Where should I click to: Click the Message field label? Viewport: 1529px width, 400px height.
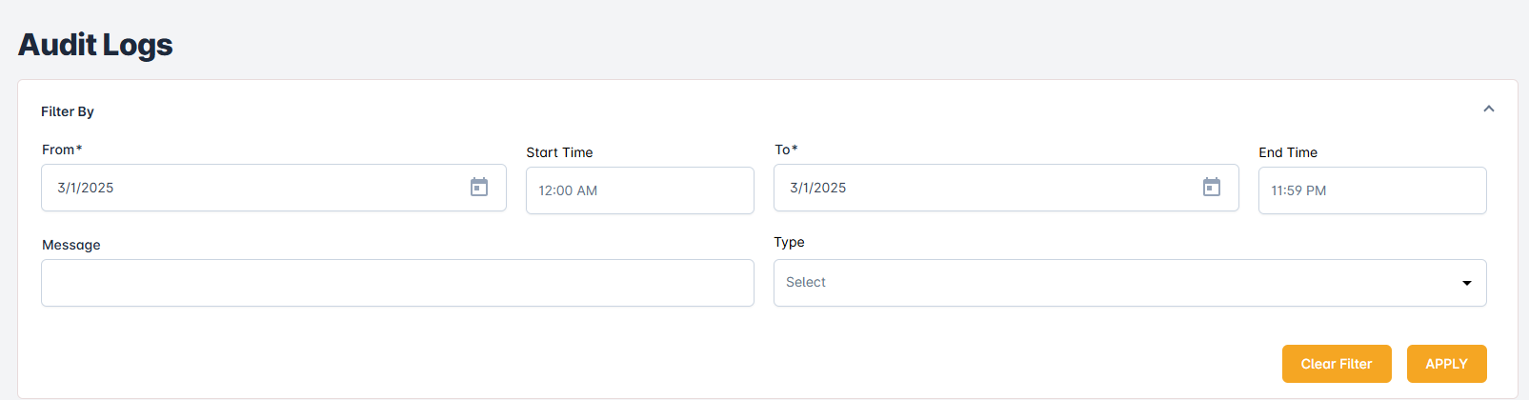(71, 245)
